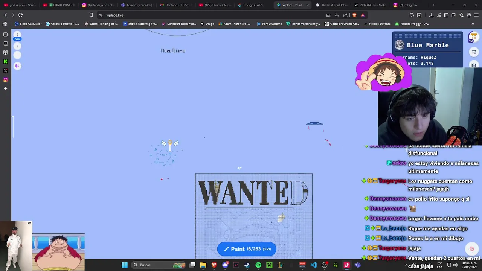This screenshot has width=482, height=271.
Task: Open the bookmarks apps grid icon
Action: 5,24
